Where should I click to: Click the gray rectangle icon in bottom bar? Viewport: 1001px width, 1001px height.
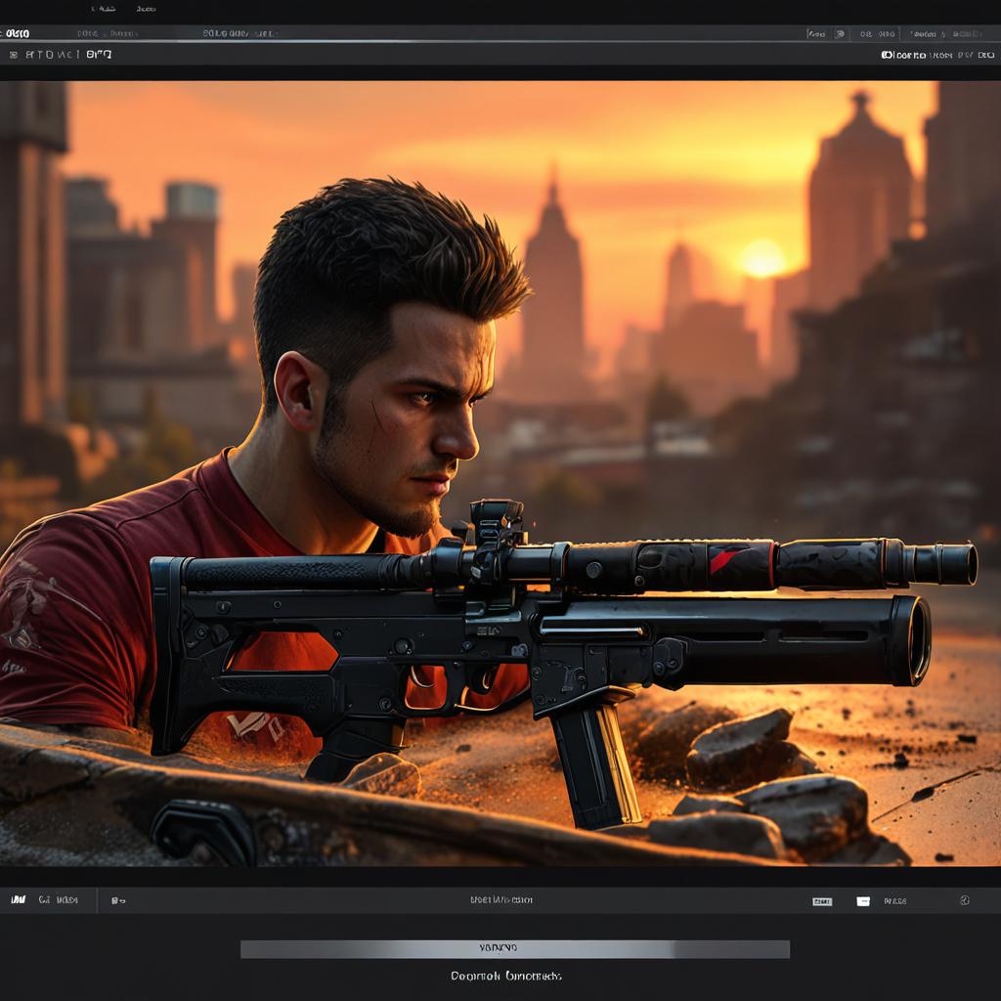pos(821,901)
